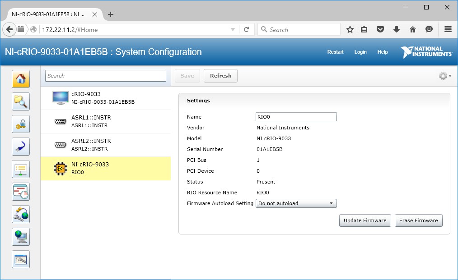Click the site identity globe icon
The image size is (458, 280).
33,29
